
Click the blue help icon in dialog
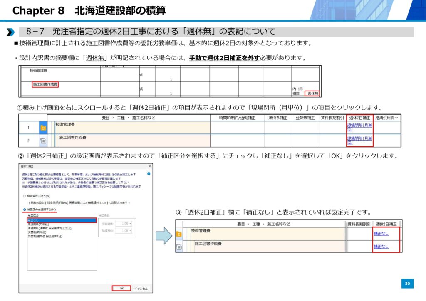(x=149, y=173)
